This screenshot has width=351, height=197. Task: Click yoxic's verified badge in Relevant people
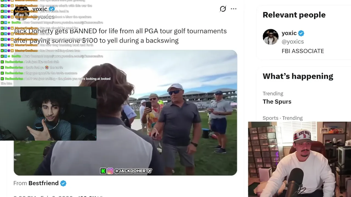(x=301, y=33)
